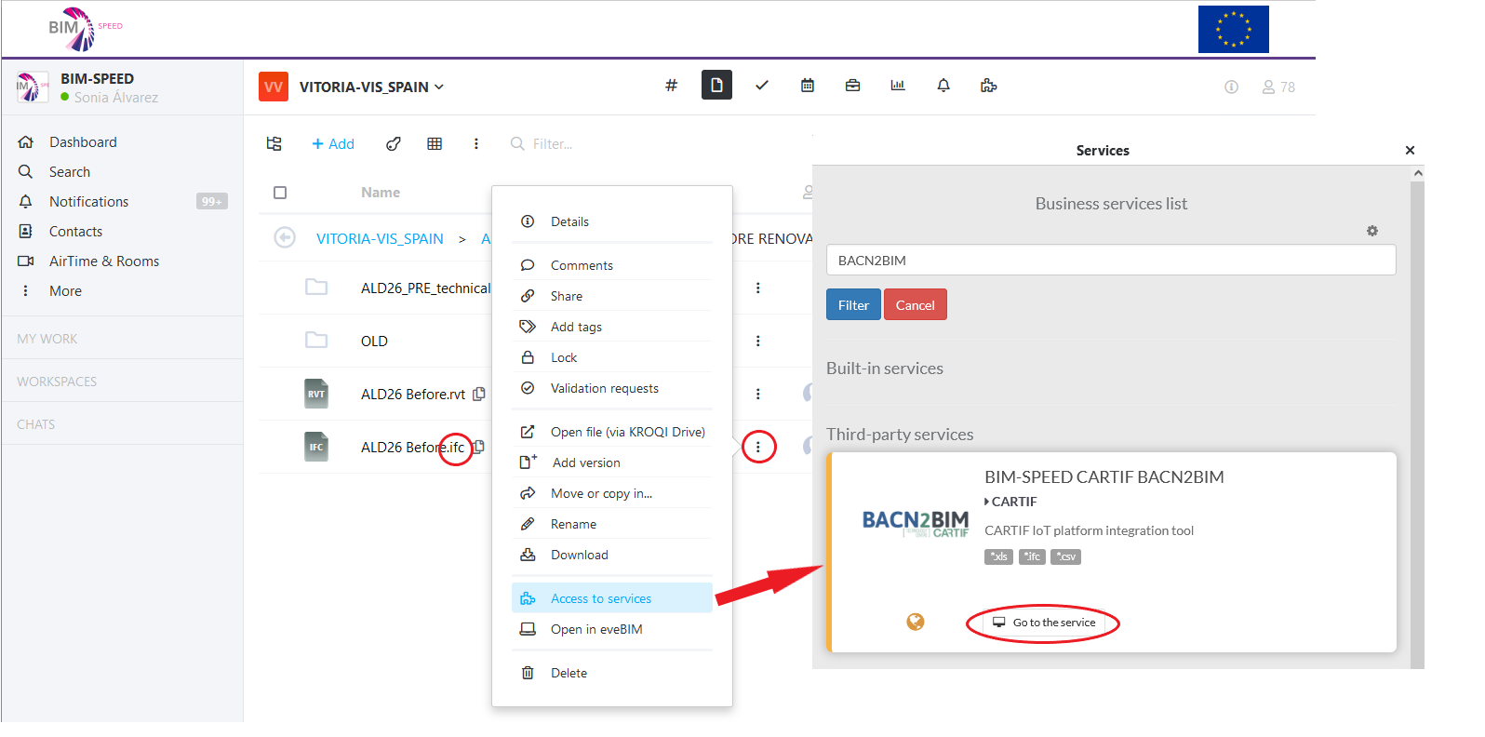Open the puzzle-piece services icon in top toolbar
Image resolution: width=1485 pixels, height=737 pixels.
pyautogui.click(x=988, y=86)
